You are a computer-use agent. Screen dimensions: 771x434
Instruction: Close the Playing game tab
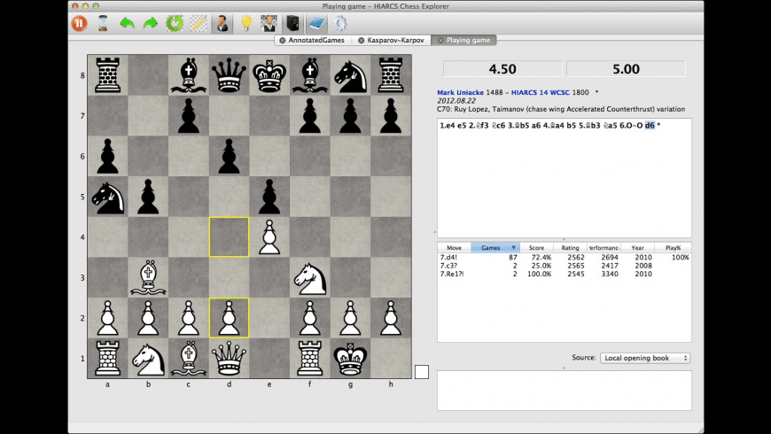tap(440, 41)
